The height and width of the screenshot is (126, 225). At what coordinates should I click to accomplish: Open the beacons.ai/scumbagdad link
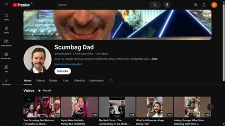pos(68,64)
